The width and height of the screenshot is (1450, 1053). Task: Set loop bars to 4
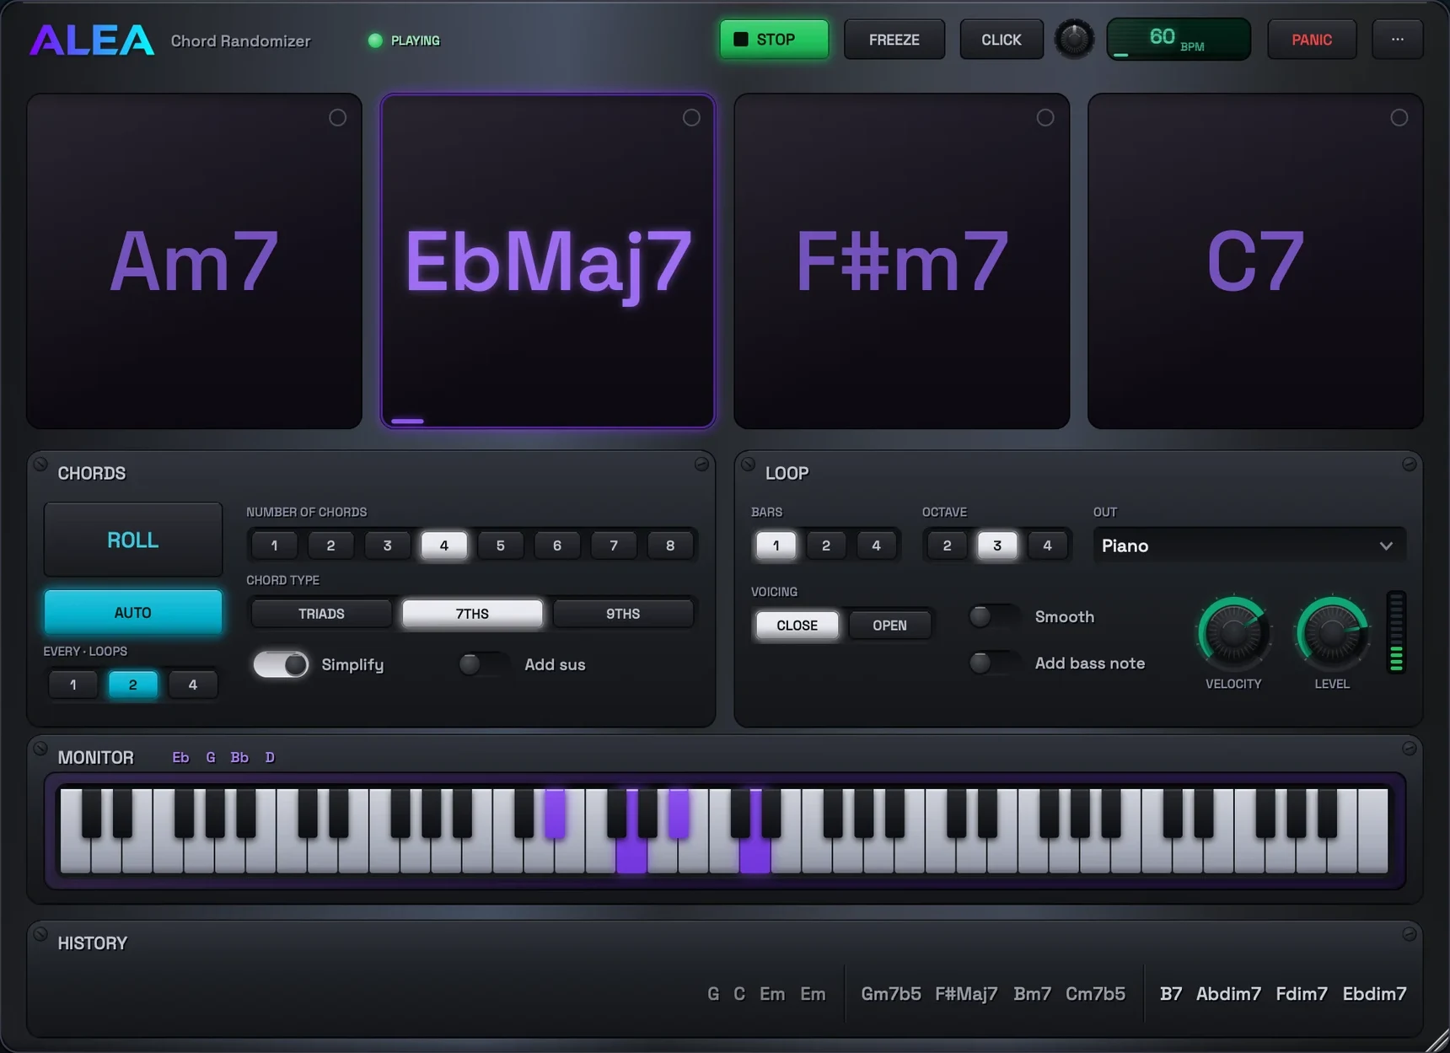[876, 545]
